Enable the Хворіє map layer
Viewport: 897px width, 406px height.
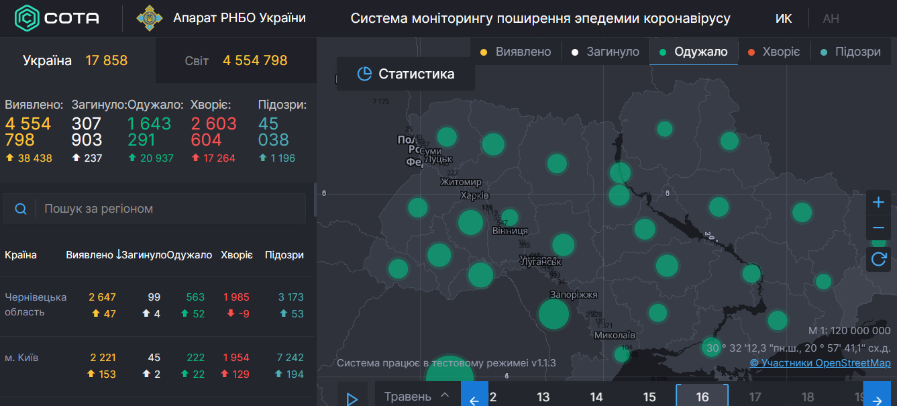tap(772, 50)
